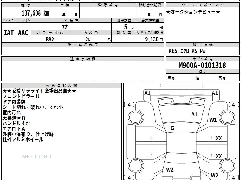Click the 月 日 field under 譲渡書類期限
Screen dimensions: 241x180
click(x=150, y=13)
